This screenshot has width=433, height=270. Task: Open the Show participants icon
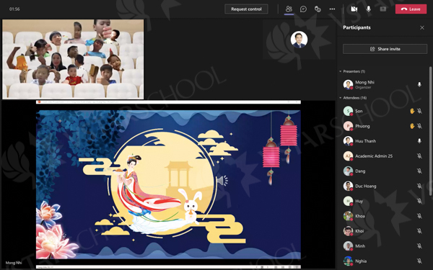click(x=289, y=9)
